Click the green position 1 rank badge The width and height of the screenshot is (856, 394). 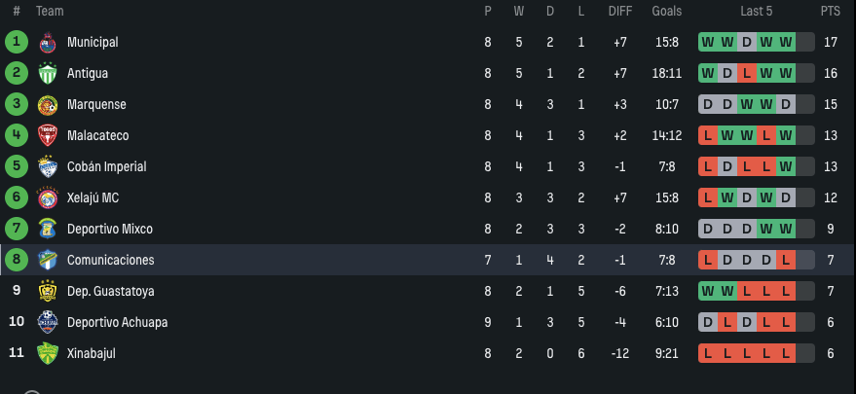click(17, 43)
